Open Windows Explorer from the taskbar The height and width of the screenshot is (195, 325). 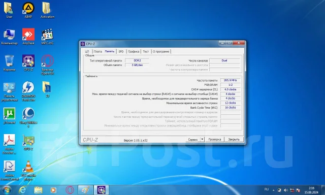[x=38, y=190]
